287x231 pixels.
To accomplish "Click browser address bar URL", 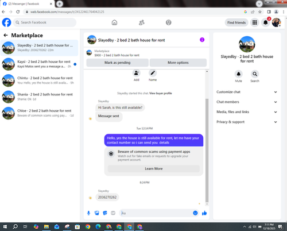I will coord(67,12).
